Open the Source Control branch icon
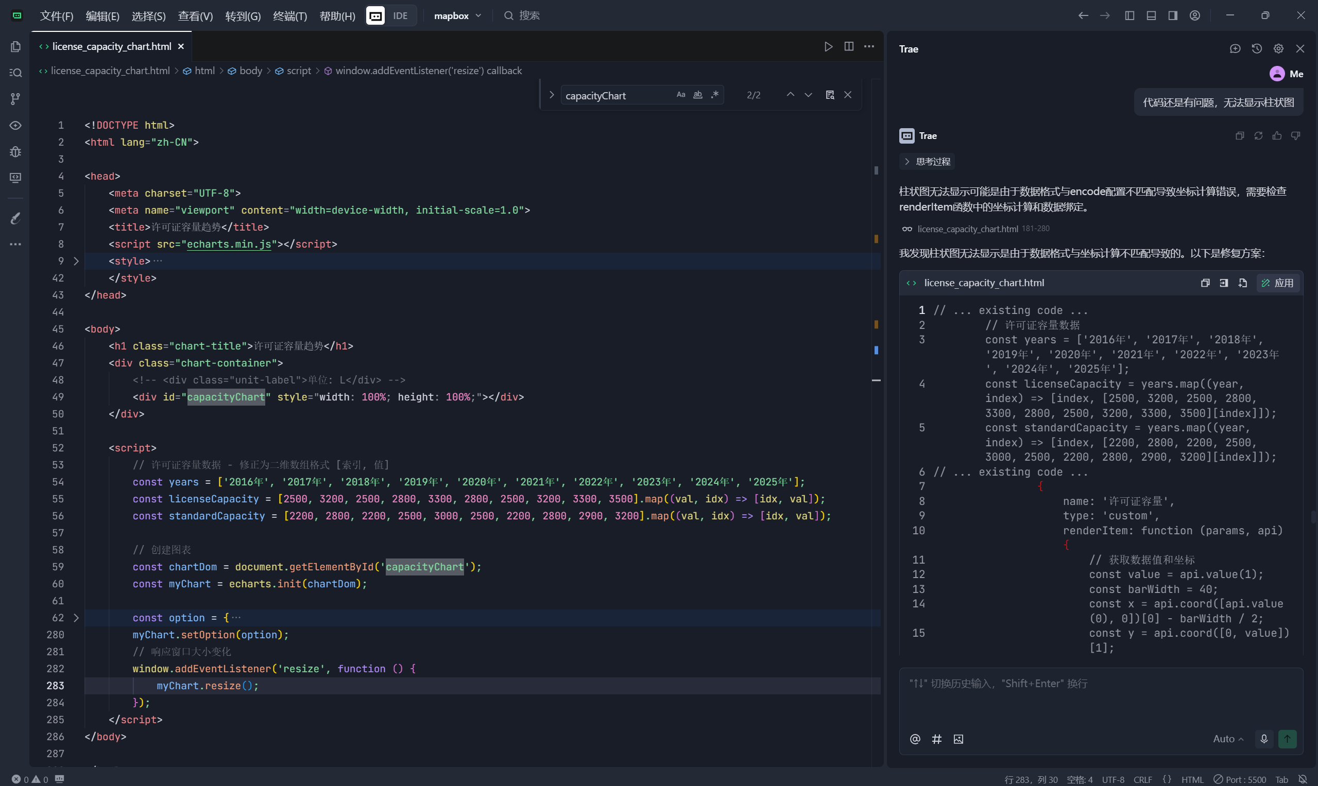This screenshot has height=786, width=1318. tap(15, 98)
